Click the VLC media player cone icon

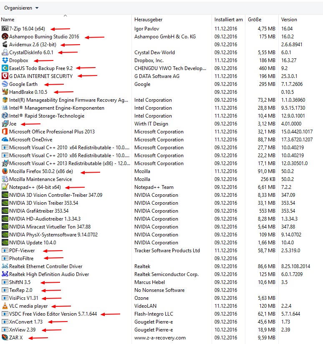5,306
